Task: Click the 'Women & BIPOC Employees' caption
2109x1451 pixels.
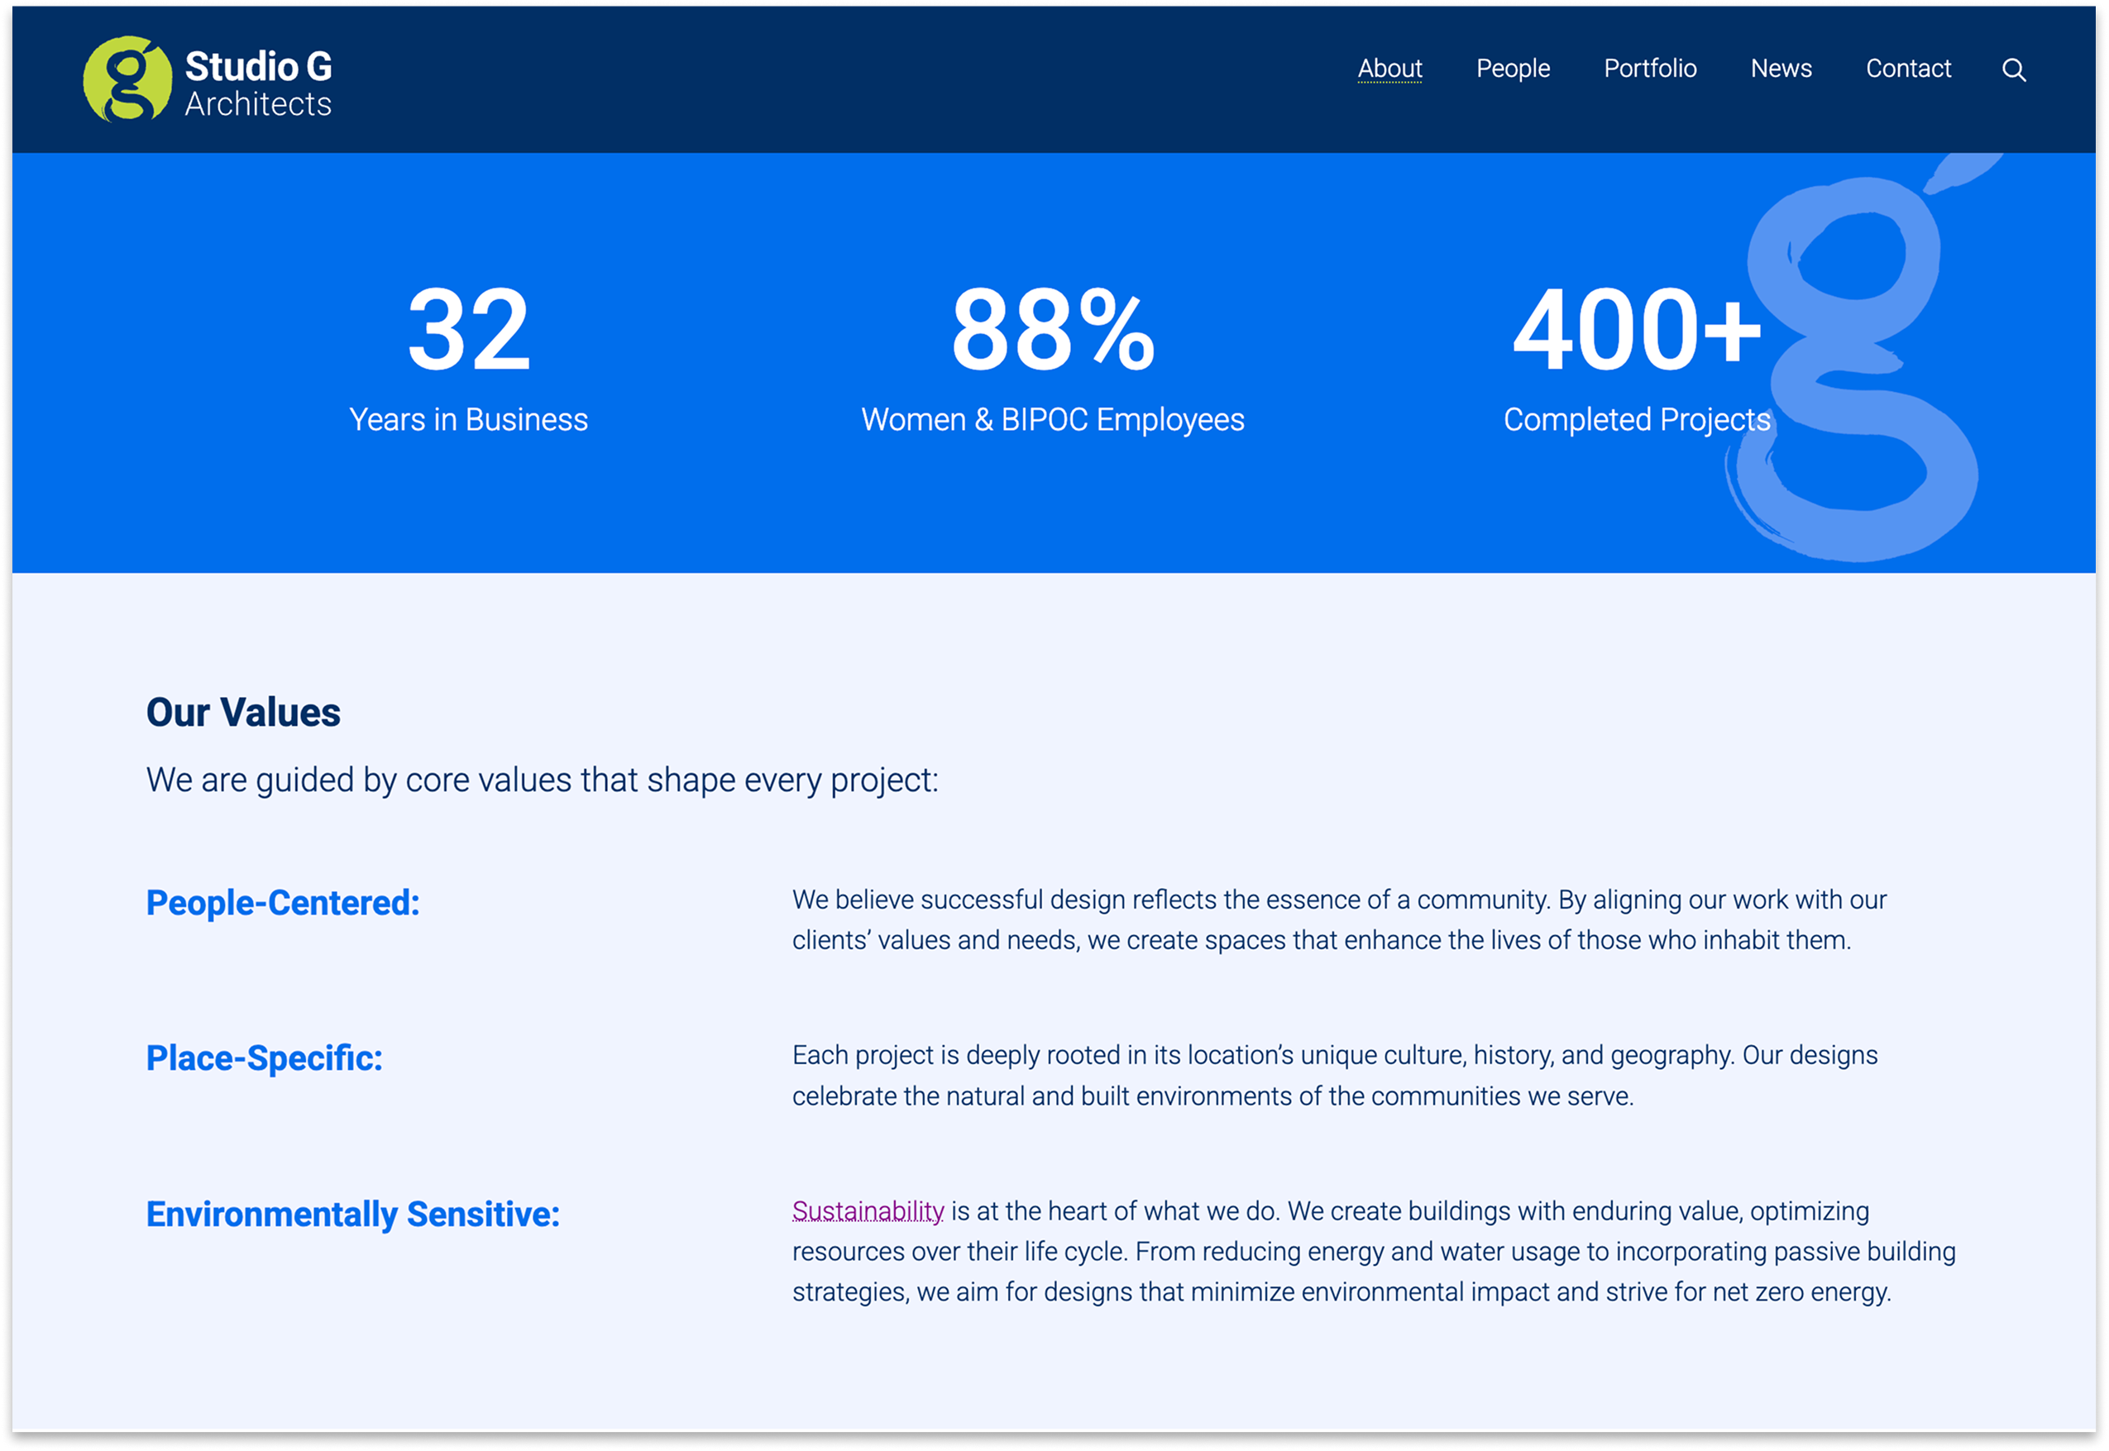Action: pyautogui.click(x=1052, y=420)
